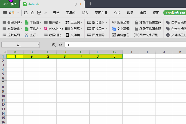The height and width of the screenshot is (124, 186).
Task: Click 图片删除 tool
Action: 97,35
